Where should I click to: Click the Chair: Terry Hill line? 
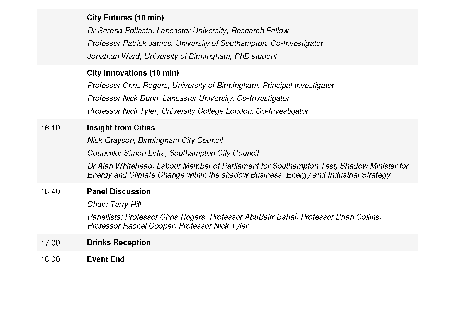[114, 205]
